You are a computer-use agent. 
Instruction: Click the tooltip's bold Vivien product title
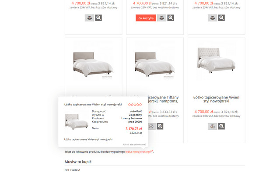pyautogui.click(x=93, y=104)
